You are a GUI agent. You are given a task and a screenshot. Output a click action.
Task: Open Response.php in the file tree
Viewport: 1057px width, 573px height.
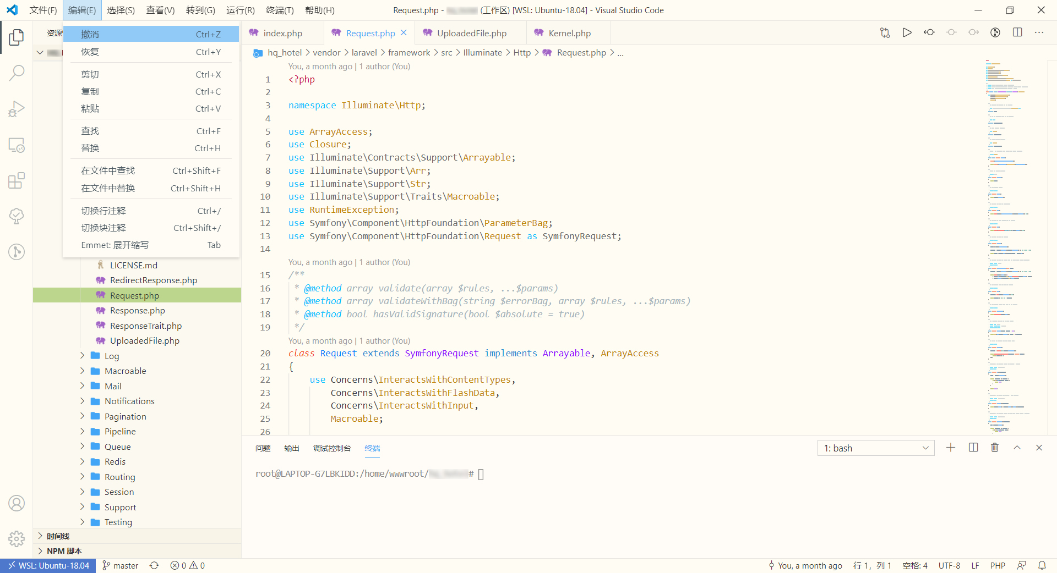(x=137, y=310)
